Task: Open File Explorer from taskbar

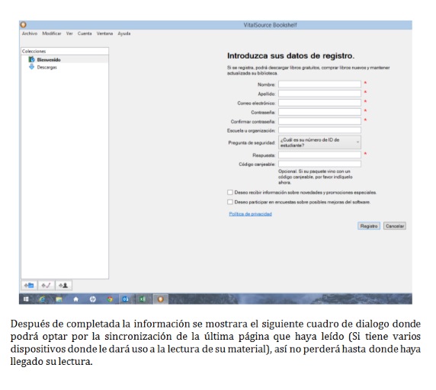Action: coord(59,299)
